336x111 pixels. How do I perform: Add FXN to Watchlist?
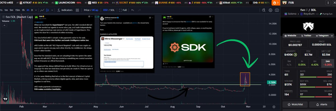(295, 104)
